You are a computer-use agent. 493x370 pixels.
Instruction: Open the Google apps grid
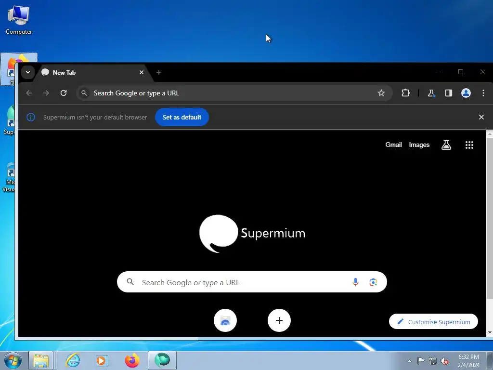click(x=469, y=145)
